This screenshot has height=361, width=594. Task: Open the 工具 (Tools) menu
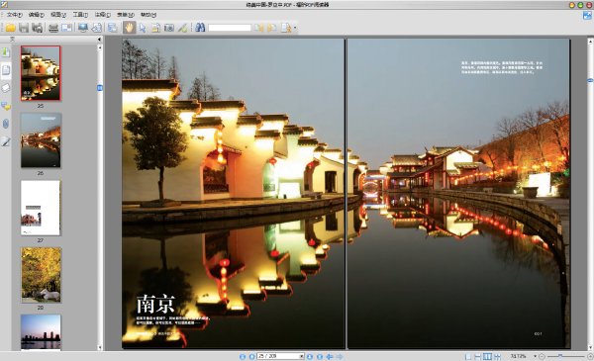[80, 15]
